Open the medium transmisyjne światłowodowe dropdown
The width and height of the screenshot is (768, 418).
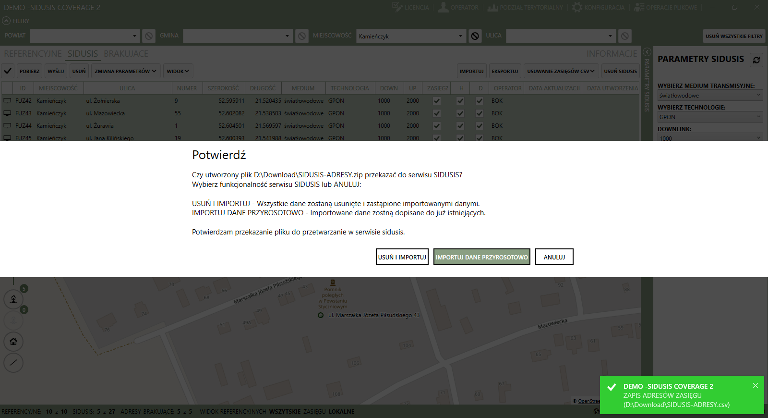click(x=710, y=96)
